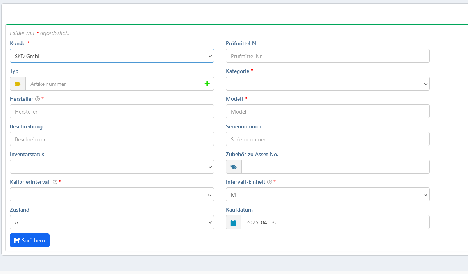Open the Intervall-Einheit dropdown set to M
The width and height of the screenshot is (468, 274).
[327, 194]
